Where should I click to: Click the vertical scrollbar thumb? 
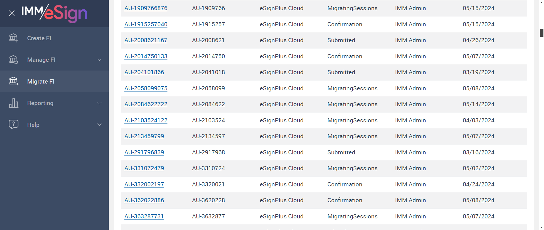pyautogui.click(x=541, y=33)
